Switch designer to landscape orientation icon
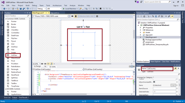This screenshot has width=185, height=103. (72, 16)
